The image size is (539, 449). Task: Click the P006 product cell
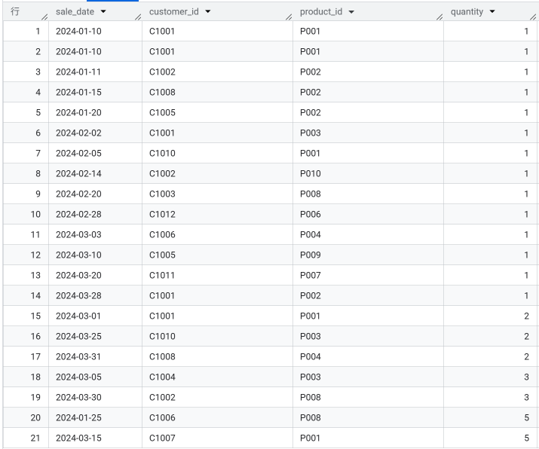coord(311,214)
